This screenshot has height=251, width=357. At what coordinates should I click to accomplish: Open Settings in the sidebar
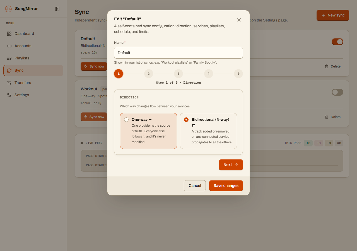33,95
